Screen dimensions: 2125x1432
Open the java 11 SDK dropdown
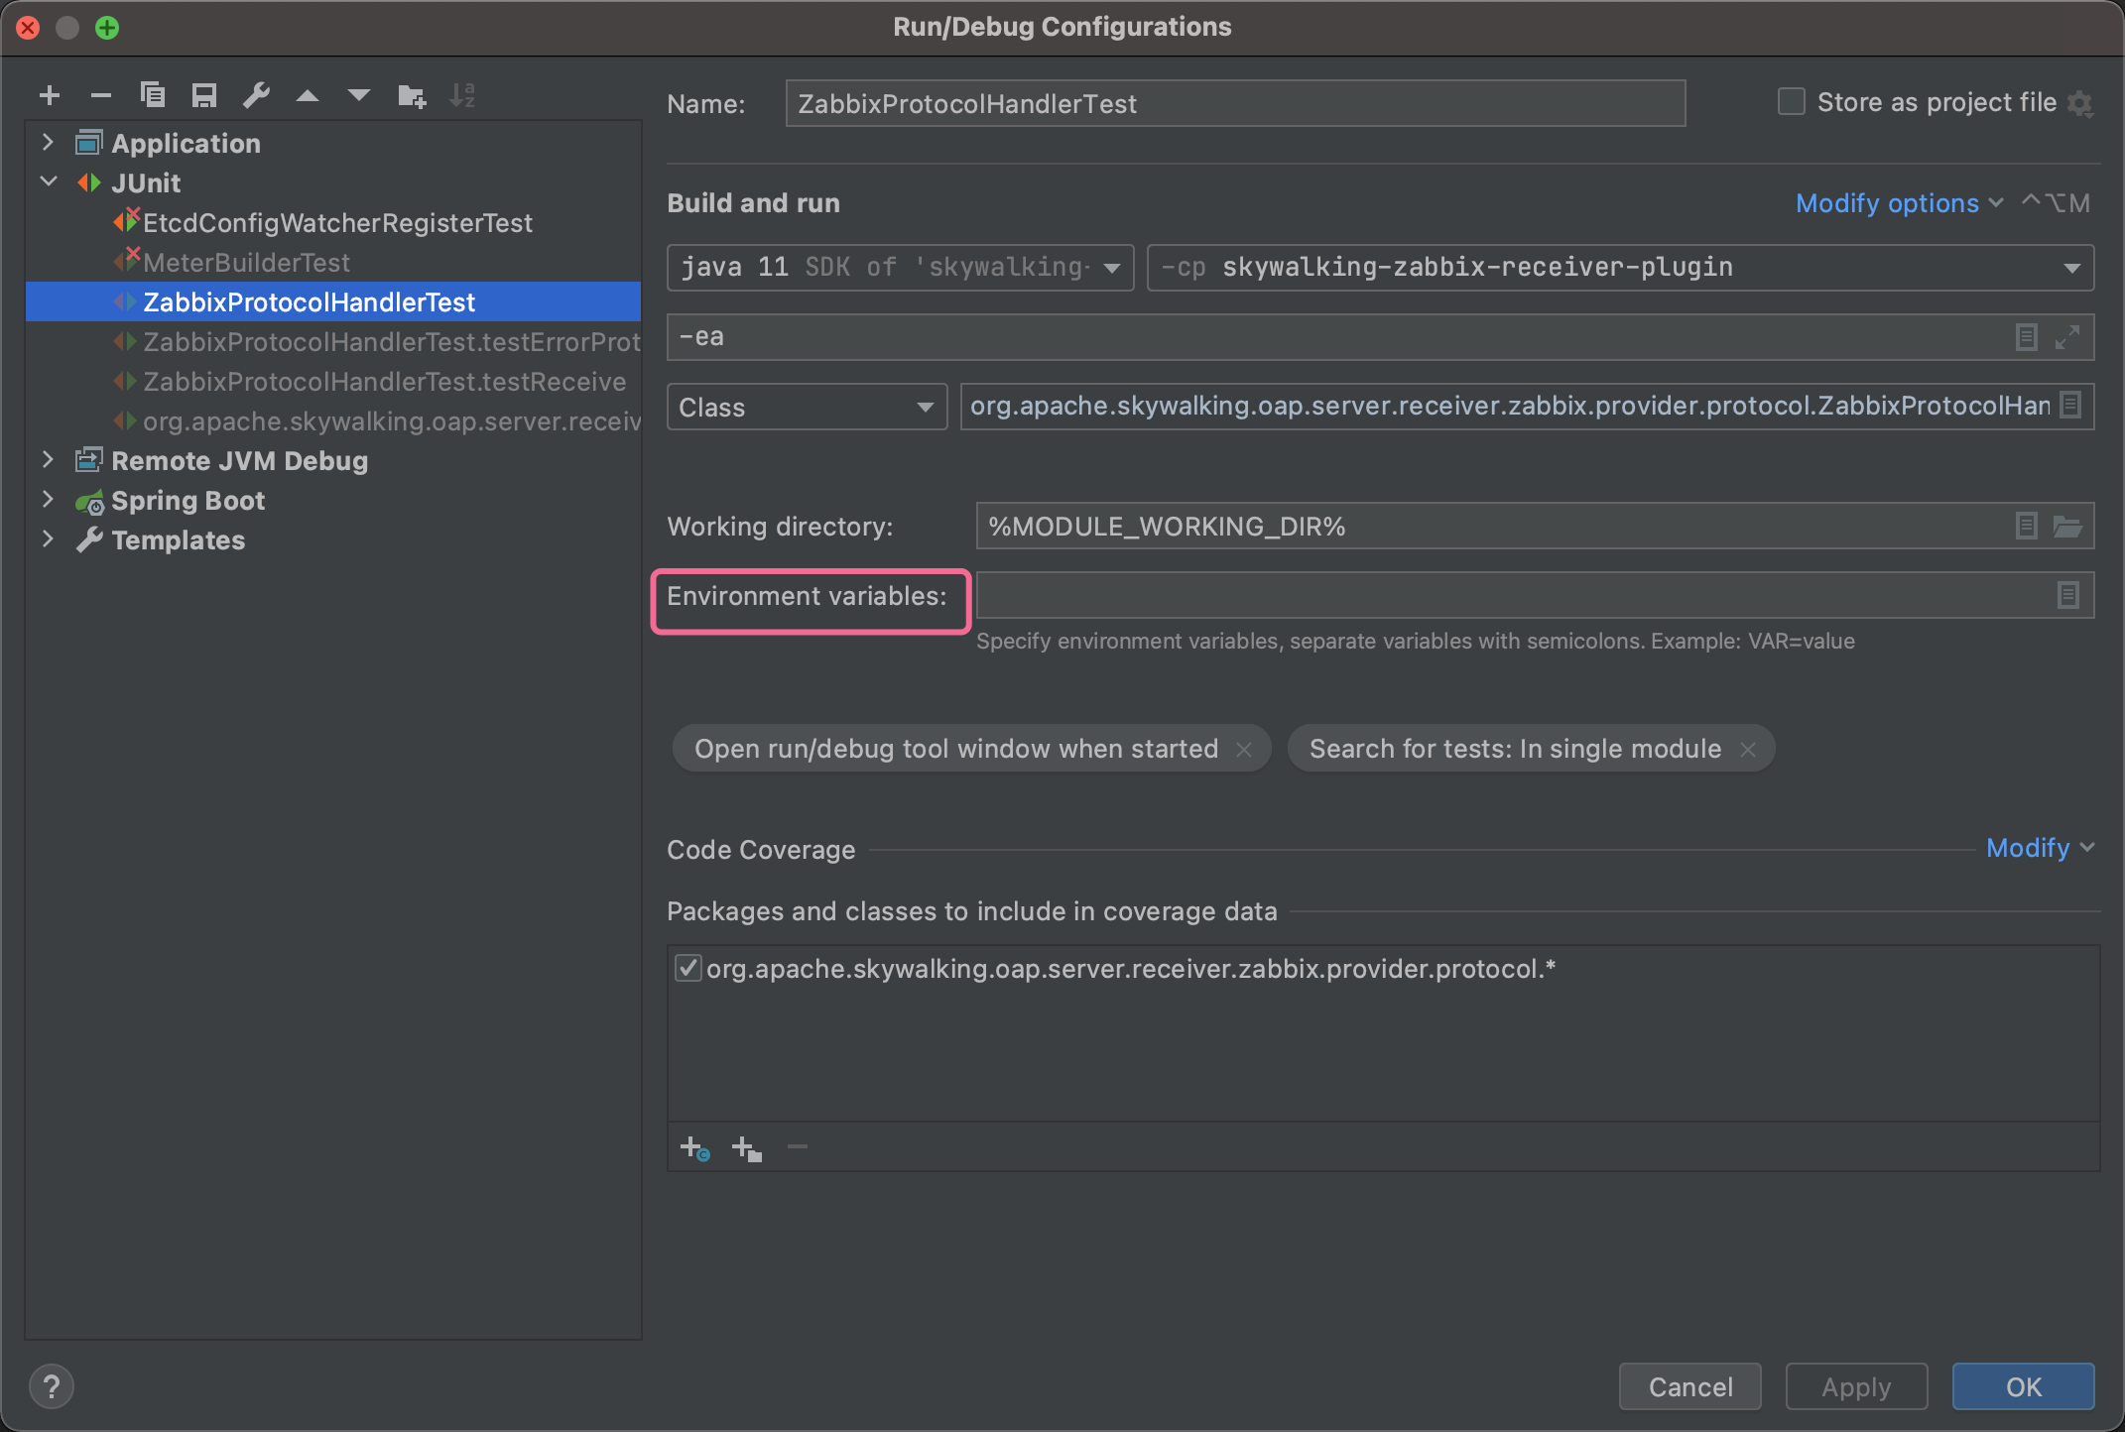coord(1112,268)
